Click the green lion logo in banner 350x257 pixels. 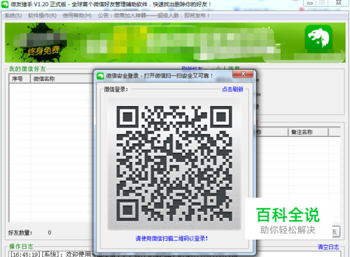(318, 38)
